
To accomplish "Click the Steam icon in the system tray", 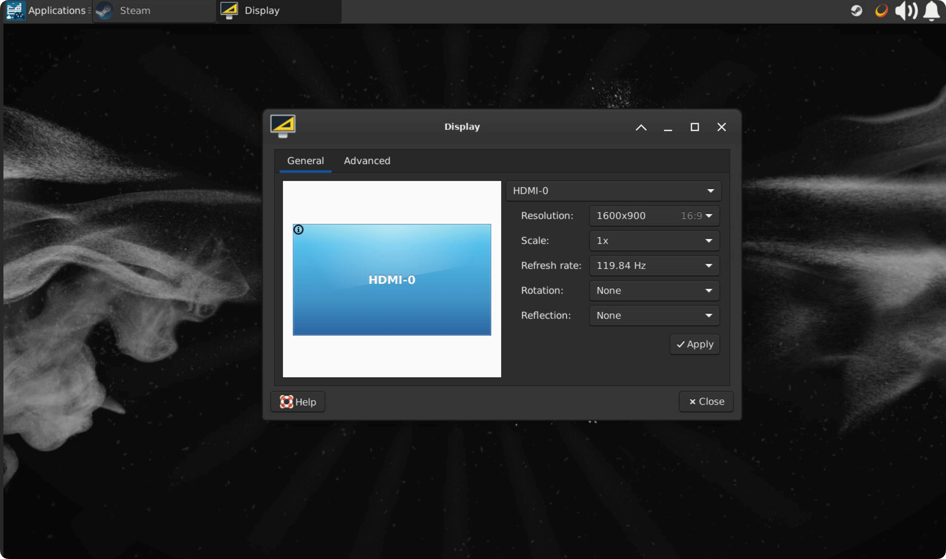I will (x=856, y=11).
